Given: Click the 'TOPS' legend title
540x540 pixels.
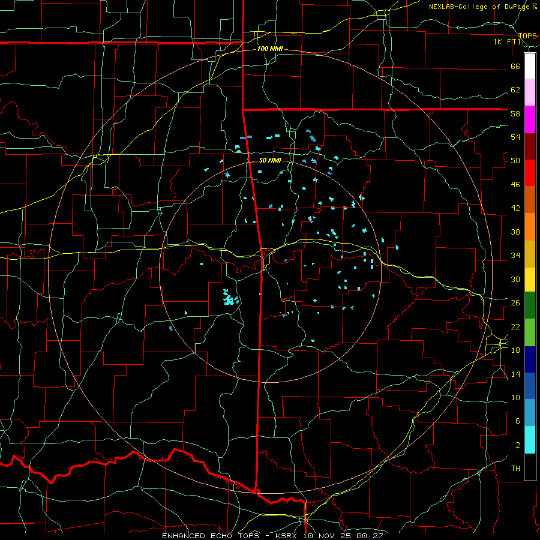Looking at the screenshot, I should [x=527, y=35].
